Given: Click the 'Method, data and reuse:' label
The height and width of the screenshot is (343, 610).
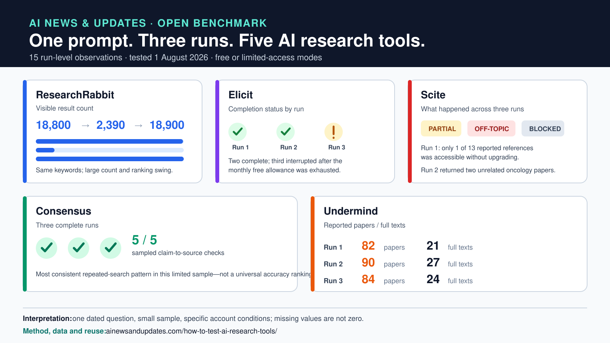Looking at the screenshot, I should click(x=64, y=331).
